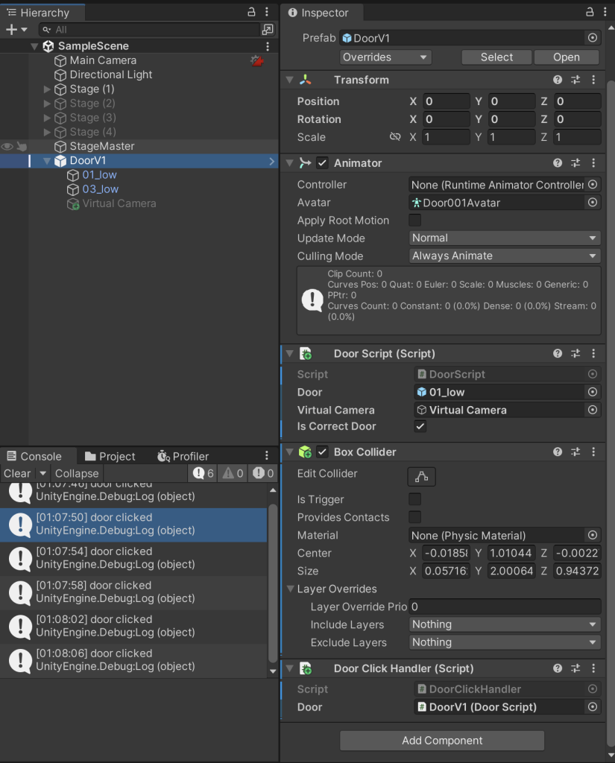Open the create object plus dropdown

16,30
